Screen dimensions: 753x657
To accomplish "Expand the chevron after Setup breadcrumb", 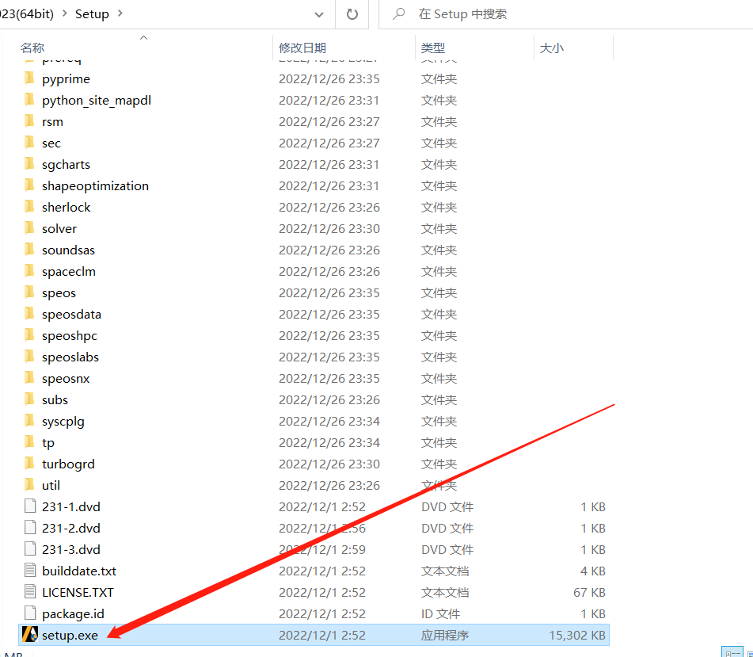I will pos(119,14).
